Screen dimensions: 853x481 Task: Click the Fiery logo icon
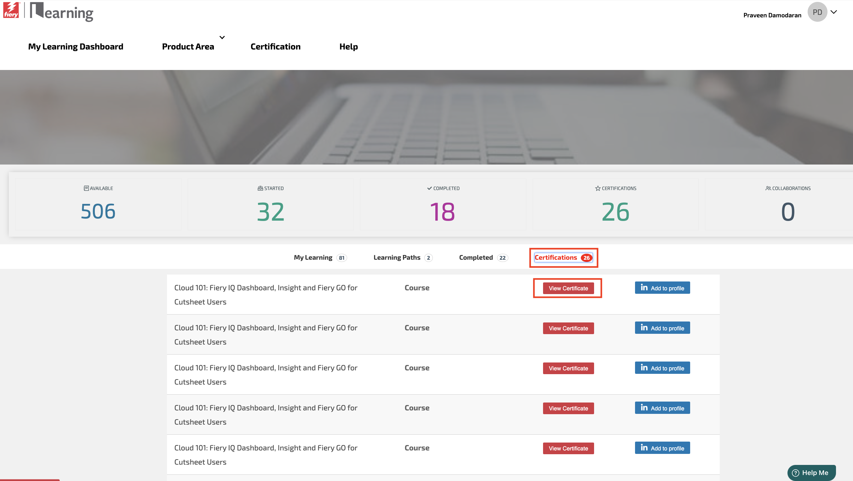pyautogui.click(x=11, y=11)
